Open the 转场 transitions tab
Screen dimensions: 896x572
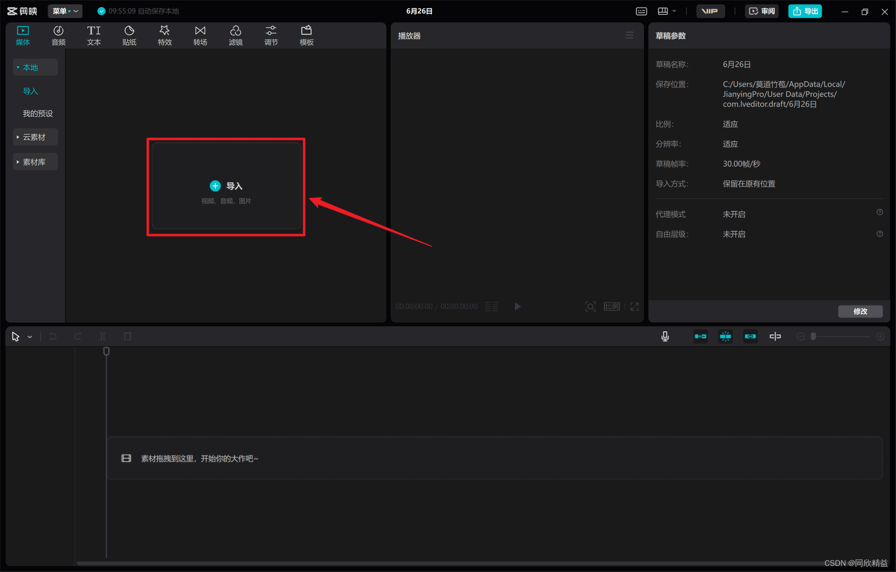pyautogui.click(x=200, y=35)
